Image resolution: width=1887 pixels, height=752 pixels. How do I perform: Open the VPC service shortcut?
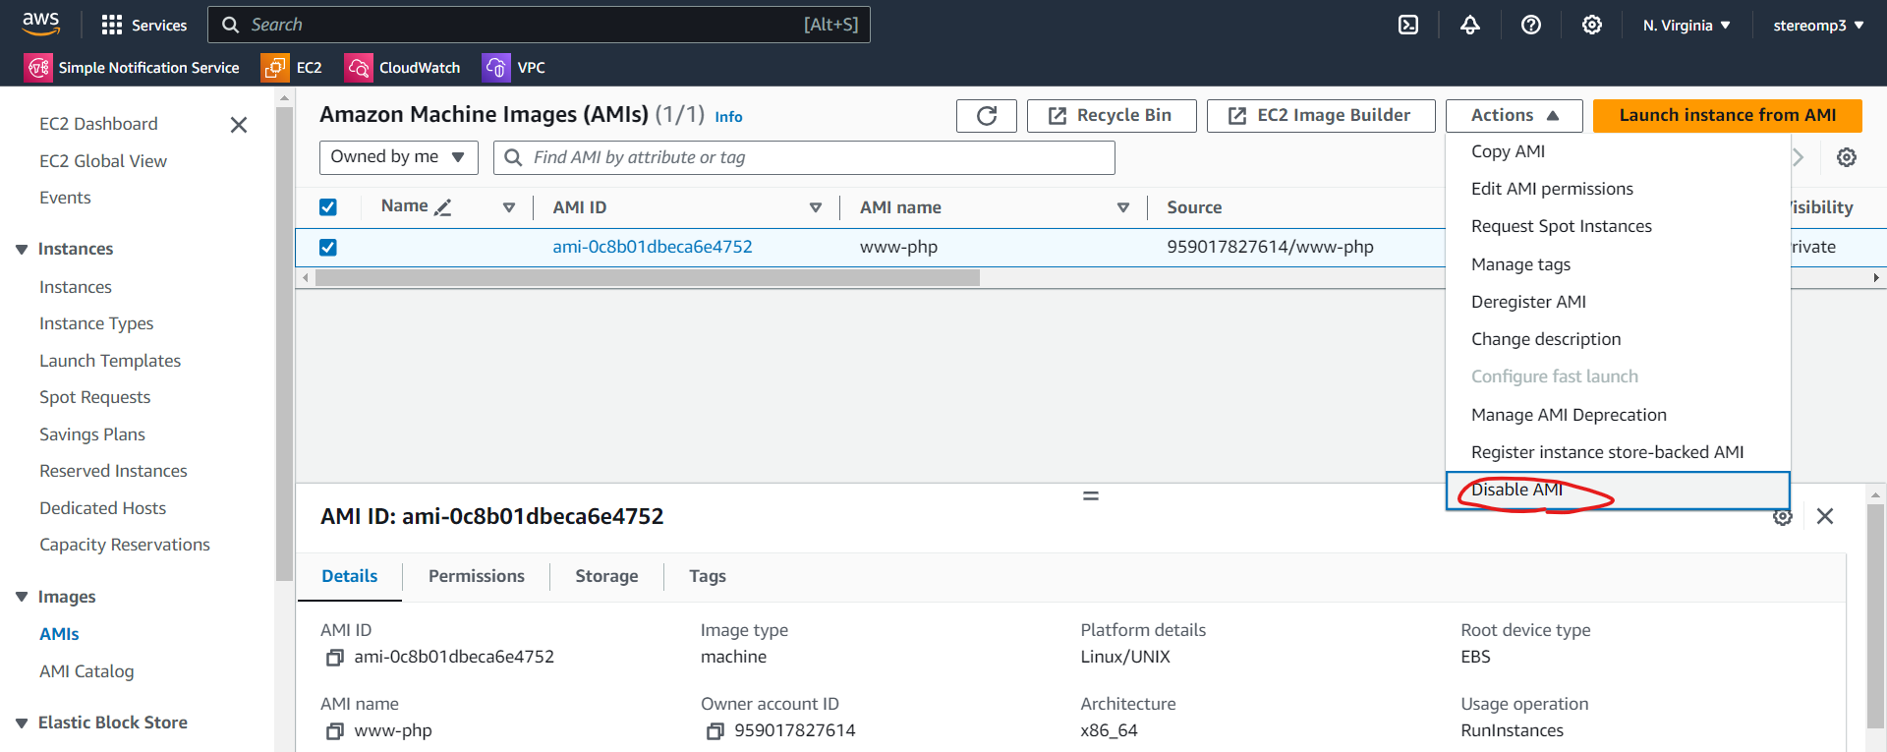pos(514,67)
